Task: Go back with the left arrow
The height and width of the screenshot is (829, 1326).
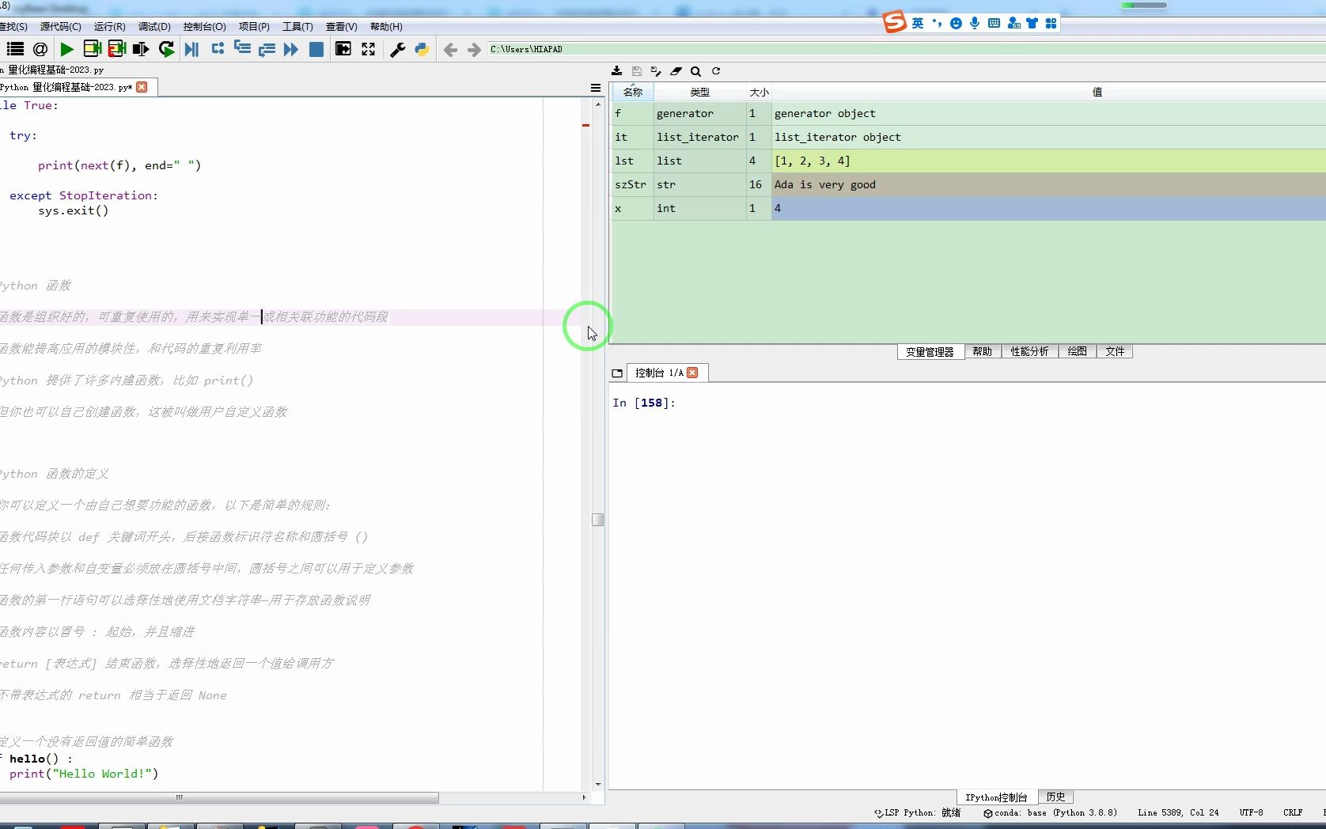Action: (x=450, y=50)
